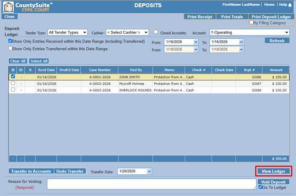Viewport: 296px width, 196px height.
Task: Click the Help notification bell icon
Action: (x=290, y=5)
